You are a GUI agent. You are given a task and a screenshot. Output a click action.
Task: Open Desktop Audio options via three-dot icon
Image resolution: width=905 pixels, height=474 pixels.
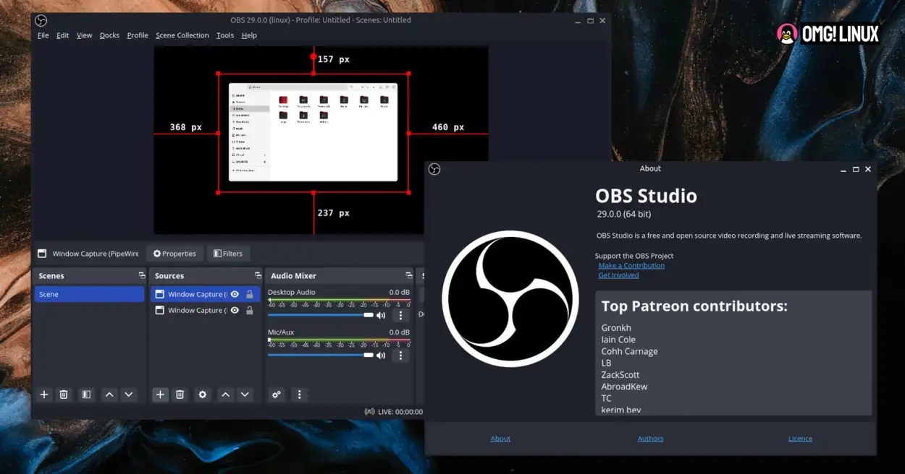(400, 315)
